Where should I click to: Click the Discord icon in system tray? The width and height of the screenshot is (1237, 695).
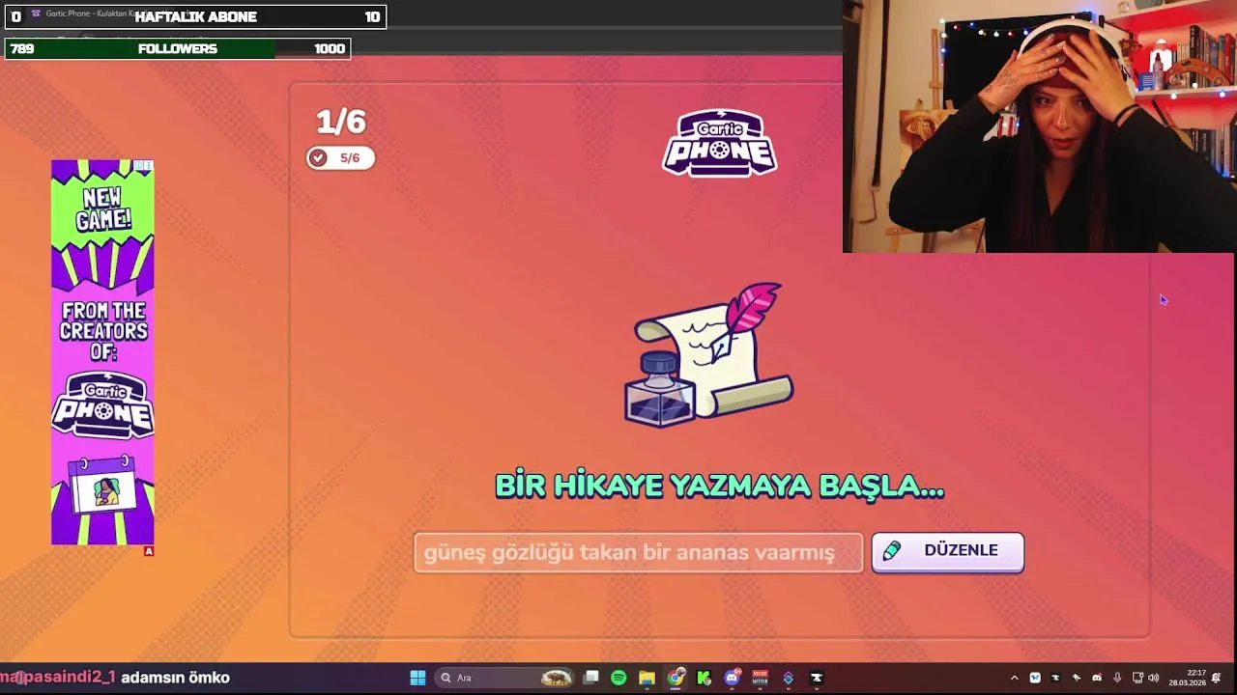[x=1096, y=678]
